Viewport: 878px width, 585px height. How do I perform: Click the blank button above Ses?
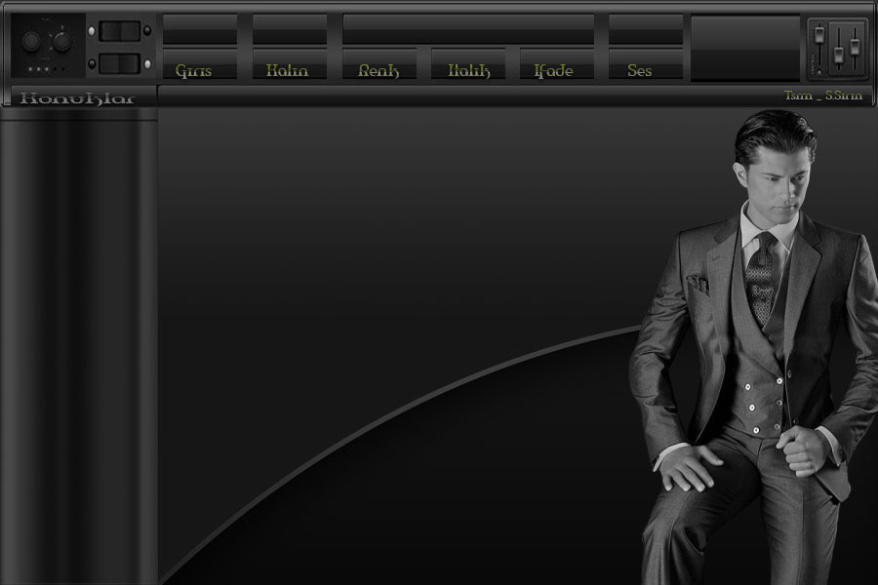[645, 29]
